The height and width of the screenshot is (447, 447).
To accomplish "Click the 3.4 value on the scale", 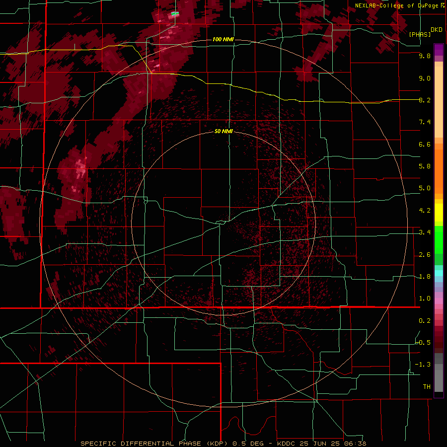I will tap(425, 232).
